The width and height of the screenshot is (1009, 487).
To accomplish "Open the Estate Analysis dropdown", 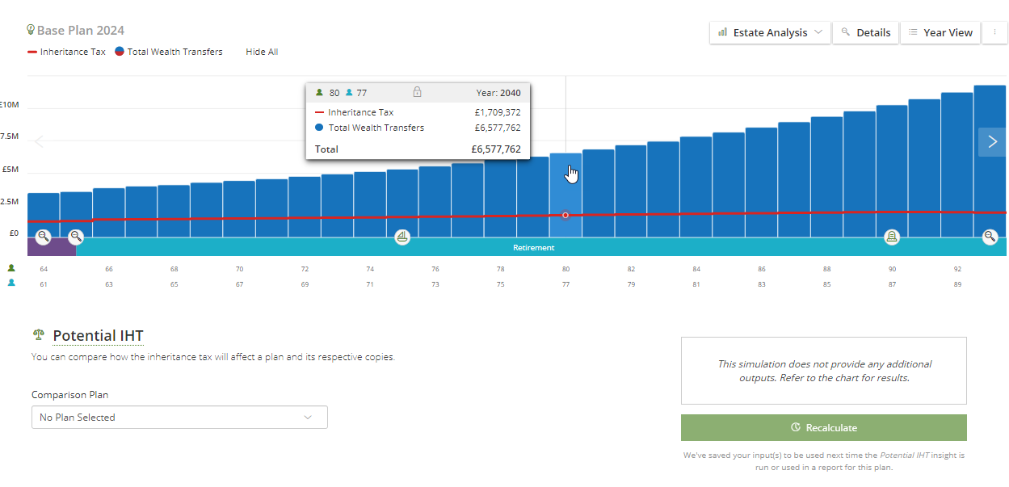I will coord(770,32).
